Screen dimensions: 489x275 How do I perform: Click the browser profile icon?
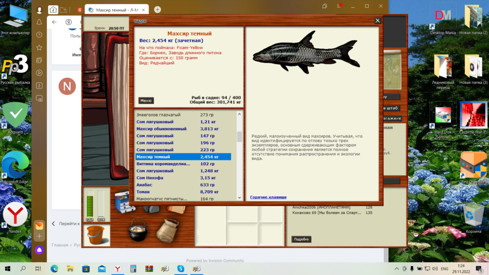pos(39,10)
